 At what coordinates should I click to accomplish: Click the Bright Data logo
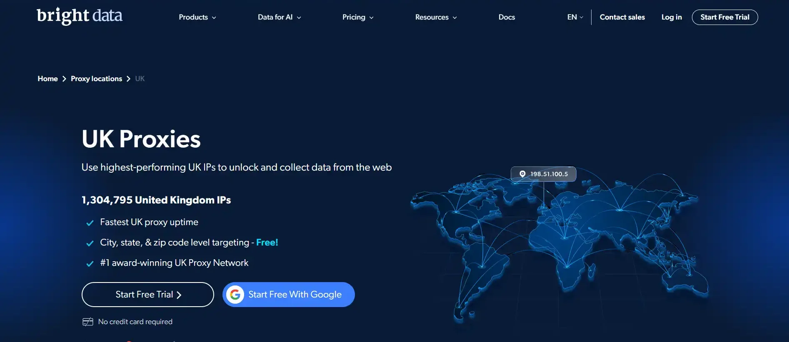click(x=80, y=16)
